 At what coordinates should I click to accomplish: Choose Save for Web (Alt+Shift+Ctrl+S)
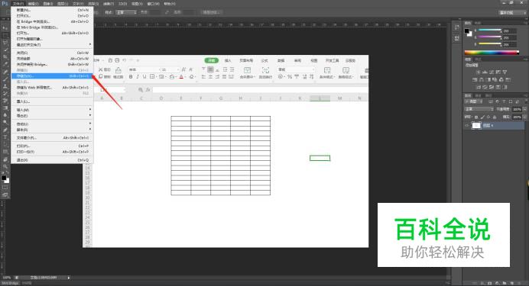[x=52, y=88]
